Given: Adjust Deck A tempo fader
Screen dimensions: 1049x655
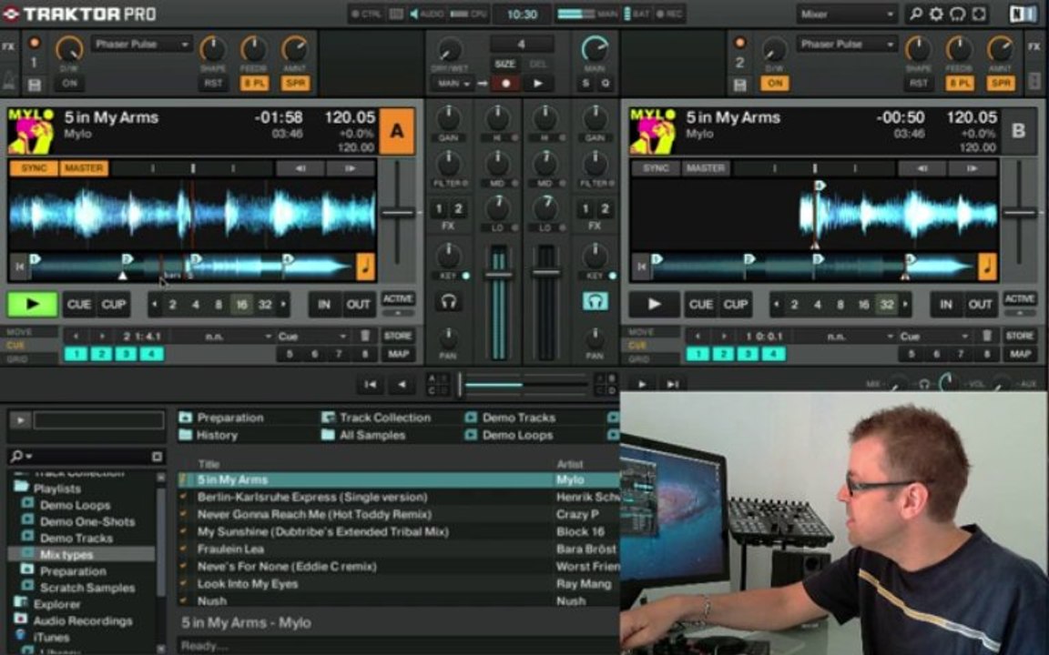Looking at the screenshot, I should point(398,213).
